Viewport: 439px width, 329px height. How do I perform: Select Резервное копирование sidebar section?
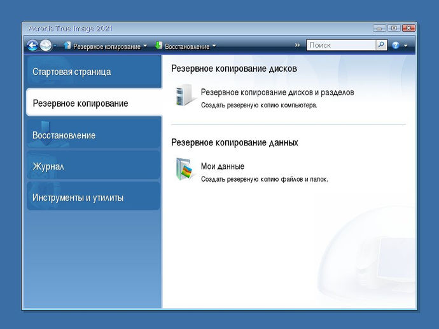click(x=94, y=103)
